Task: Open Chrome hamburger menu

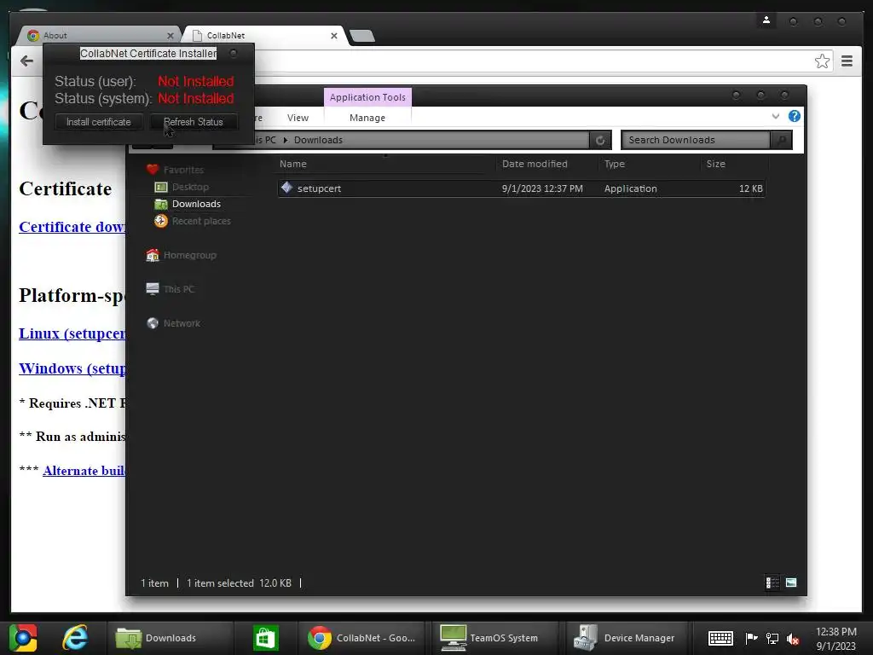Action: click(847, 61)
